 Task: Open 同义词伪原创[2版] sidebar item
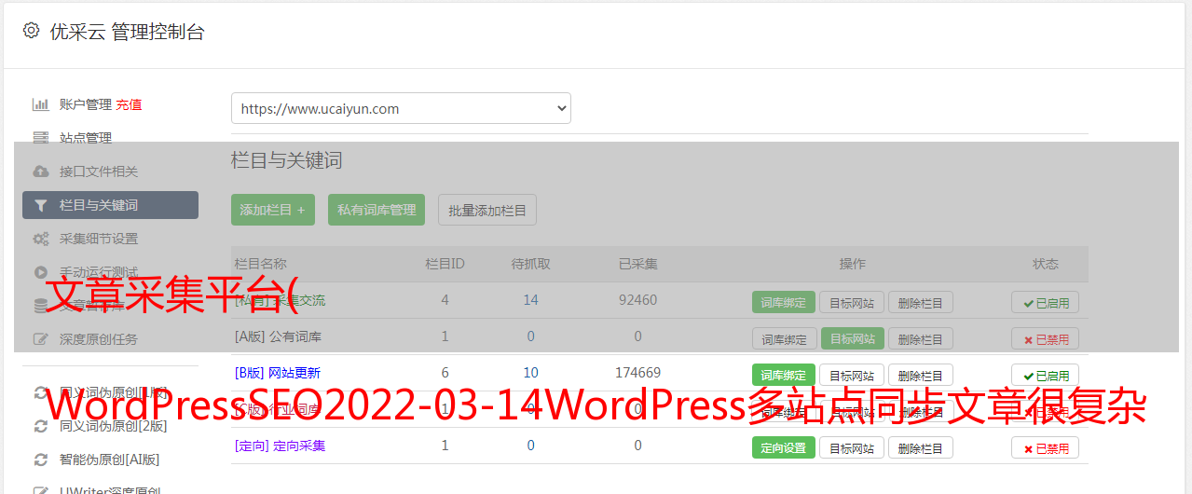114,426
